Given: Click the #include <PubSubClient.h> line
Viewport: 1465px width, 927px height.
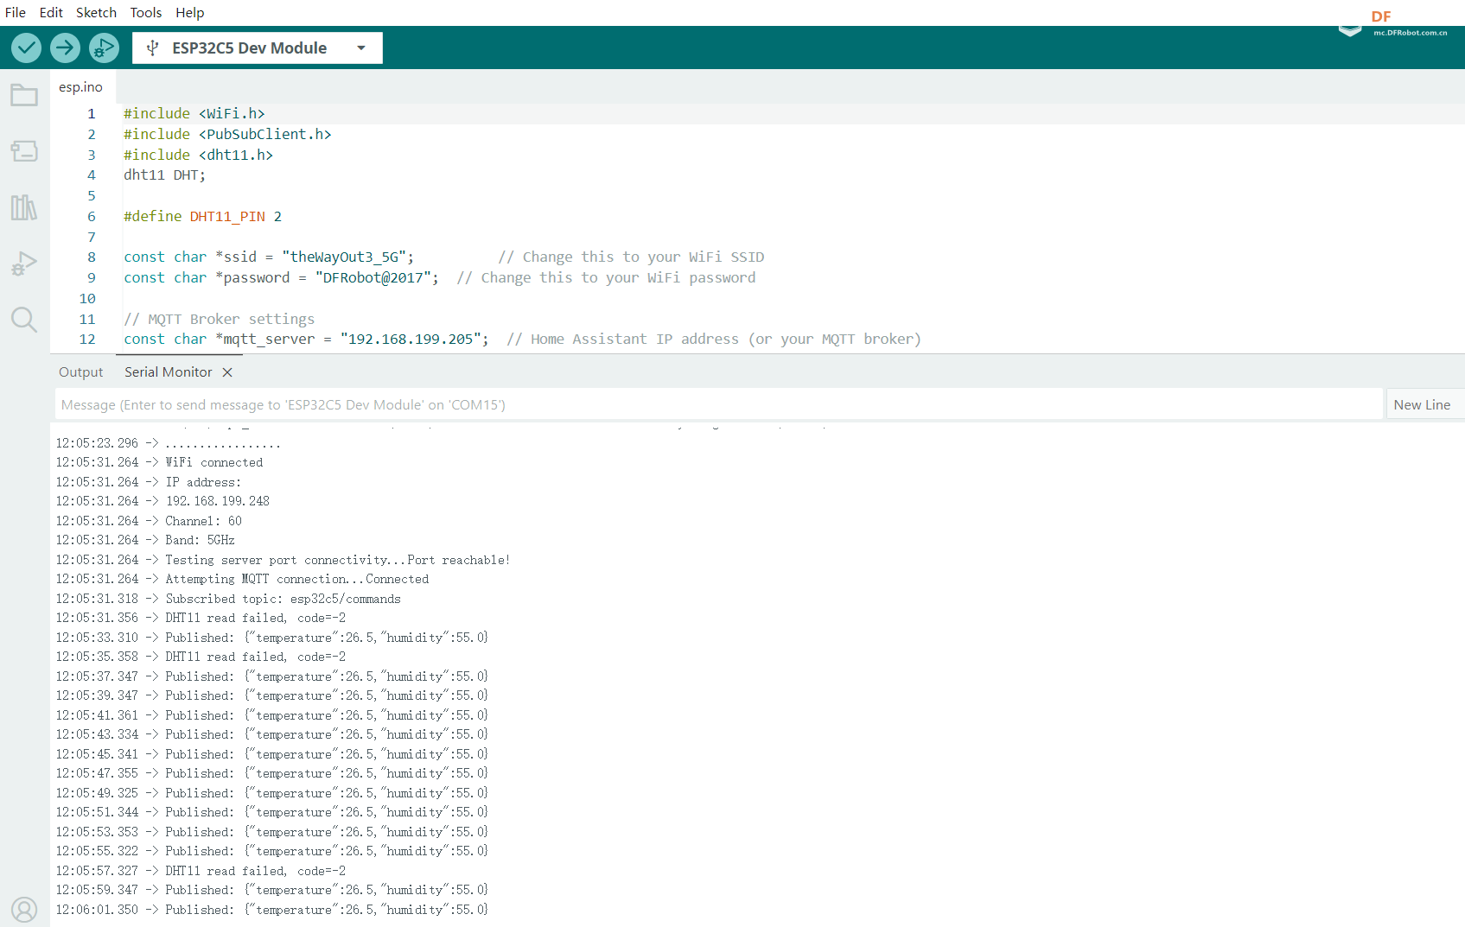Looking at the screenshot, I should point(227,135).
